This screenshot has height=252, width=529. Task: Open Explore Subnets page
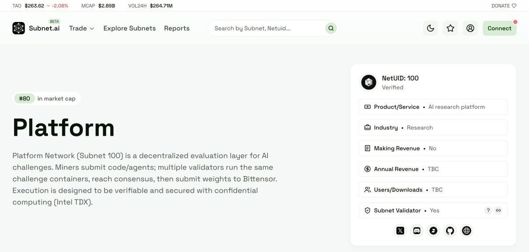coord(130,28)
